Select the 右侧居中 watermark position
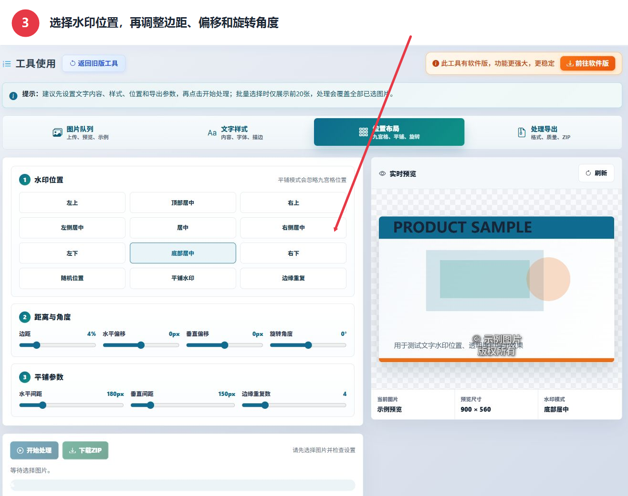 293,228
